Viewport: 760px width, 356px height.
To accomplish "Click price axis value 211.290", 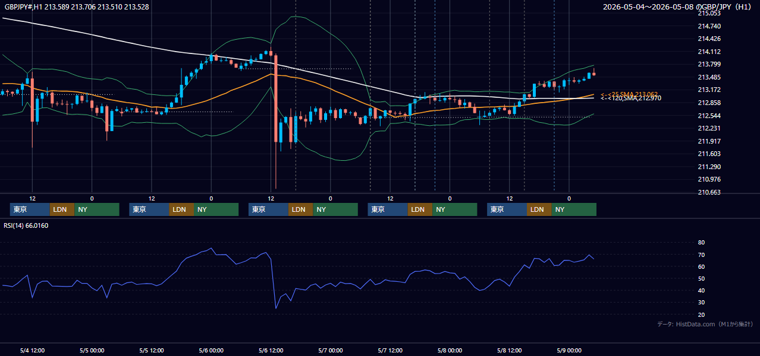I will (709, 167).
